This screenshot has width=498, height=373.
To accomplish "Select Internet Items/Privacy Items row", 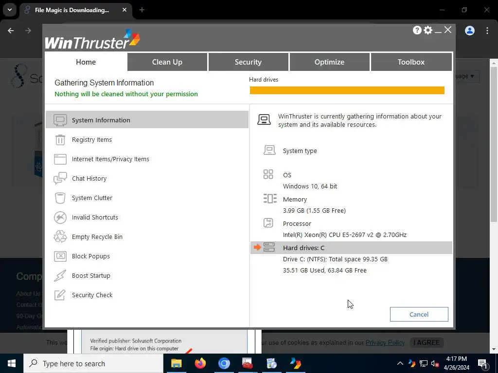I will click(147, 159).
